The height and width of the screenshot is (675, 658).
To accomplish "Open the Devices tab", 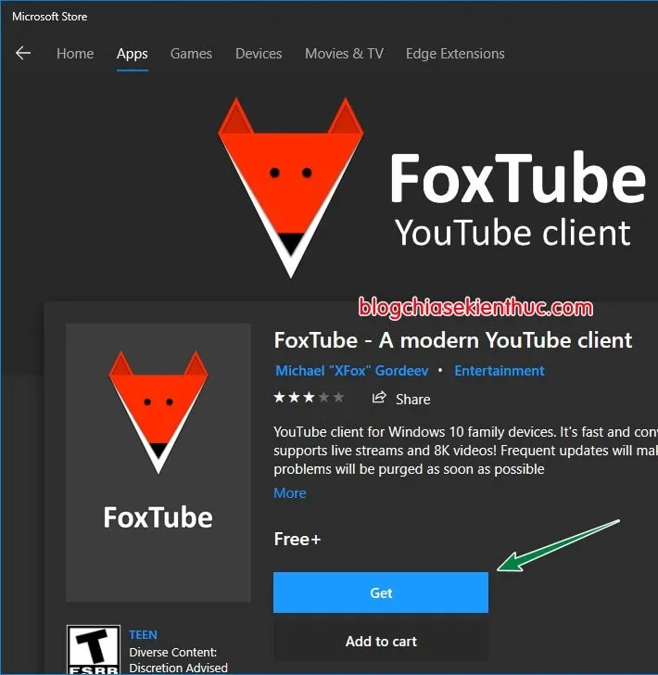I will pos(259,54).
